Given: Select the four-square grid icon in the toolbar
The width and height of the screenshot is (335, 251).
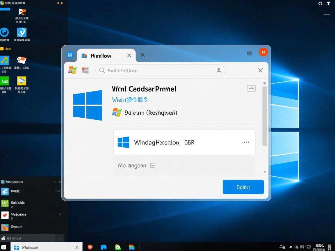Looking at the screenshot, I should click(x=85, y=70).
